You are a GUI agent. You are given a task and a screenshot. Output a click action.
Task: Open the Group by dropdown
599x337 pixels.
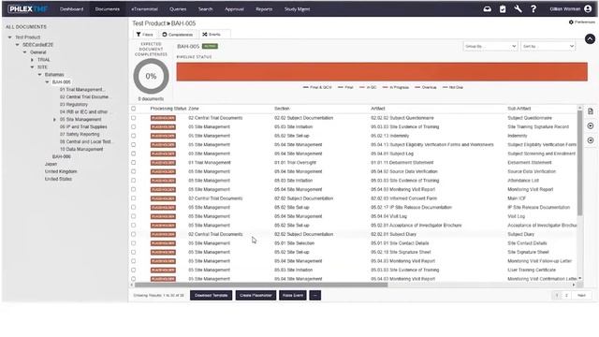click(490, 46)
